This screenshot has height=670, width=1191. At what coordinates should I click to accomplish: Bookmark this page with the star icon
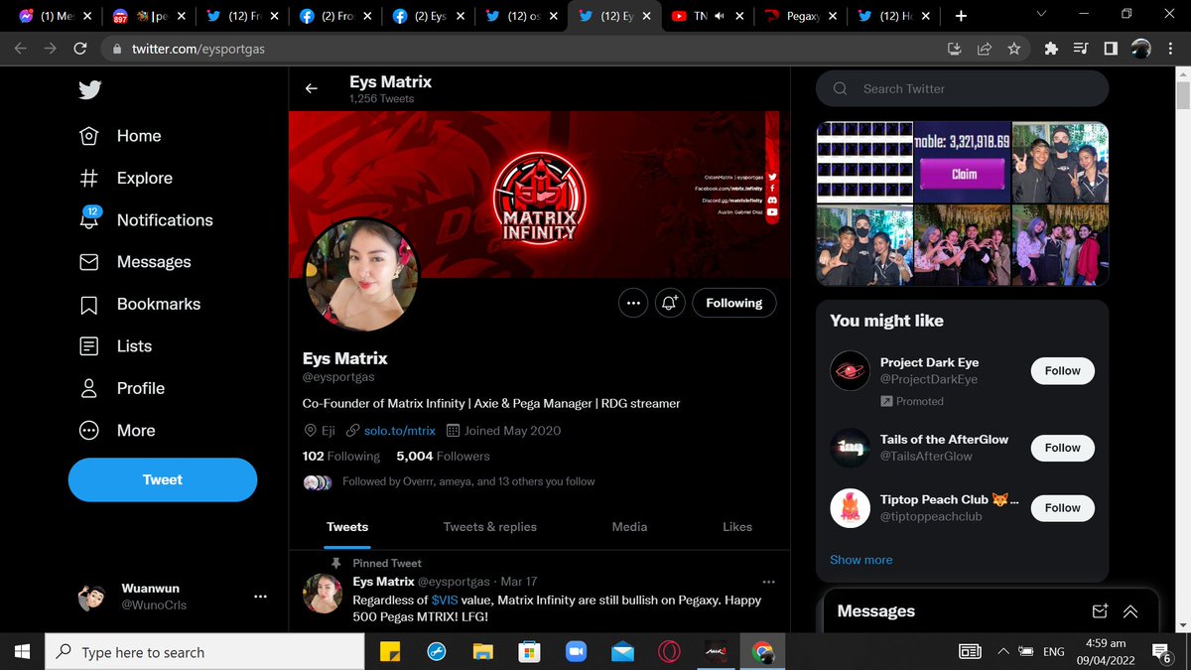(x=1013, y=49)
